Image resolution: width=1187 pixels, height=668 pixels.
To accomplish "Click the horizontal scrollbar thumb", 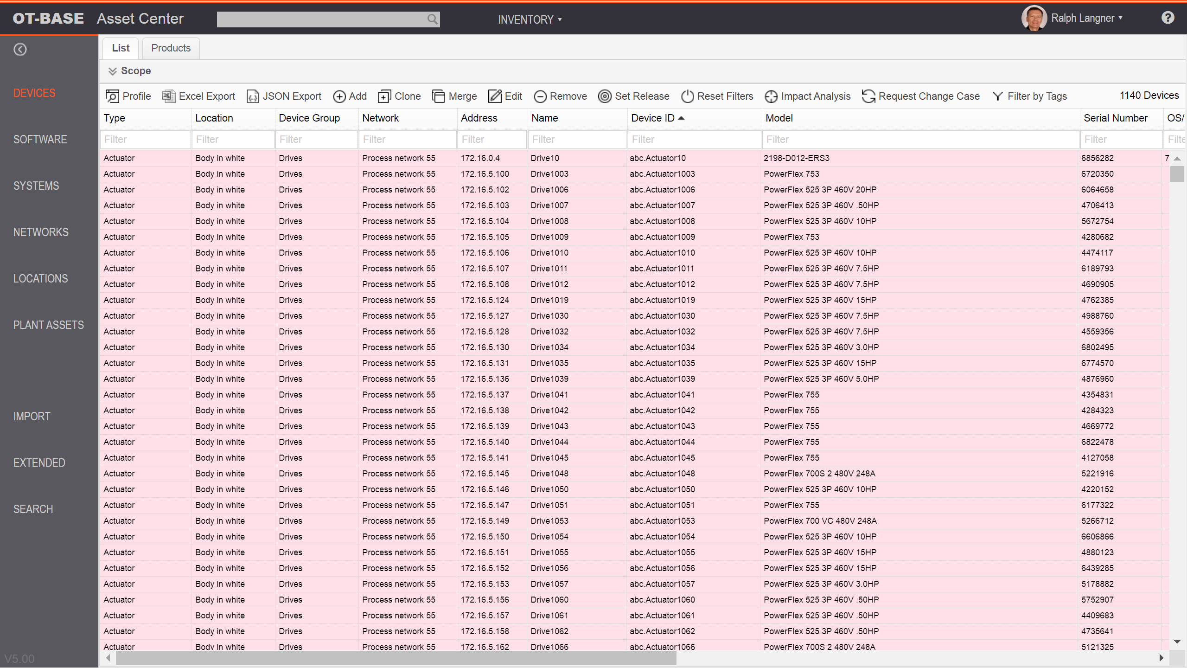I will click(396, 658).
